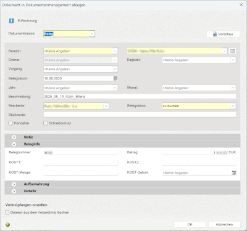The image size is (247, 231).
Task: Cancel with the Abbrechen button
Action: (224, 224)
